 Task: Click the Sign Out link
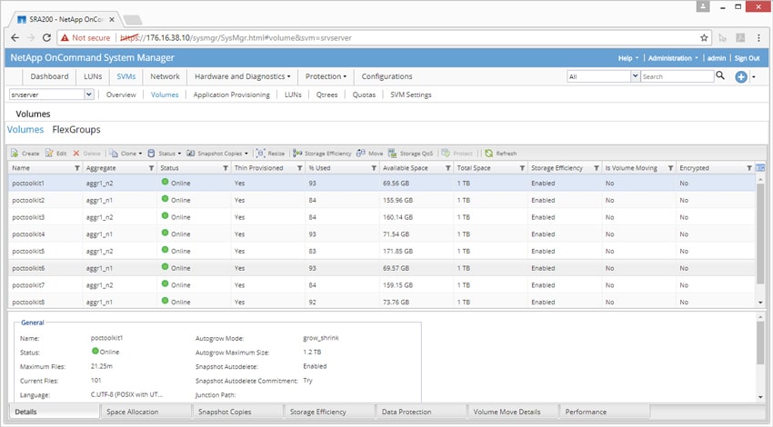point(747,58)
